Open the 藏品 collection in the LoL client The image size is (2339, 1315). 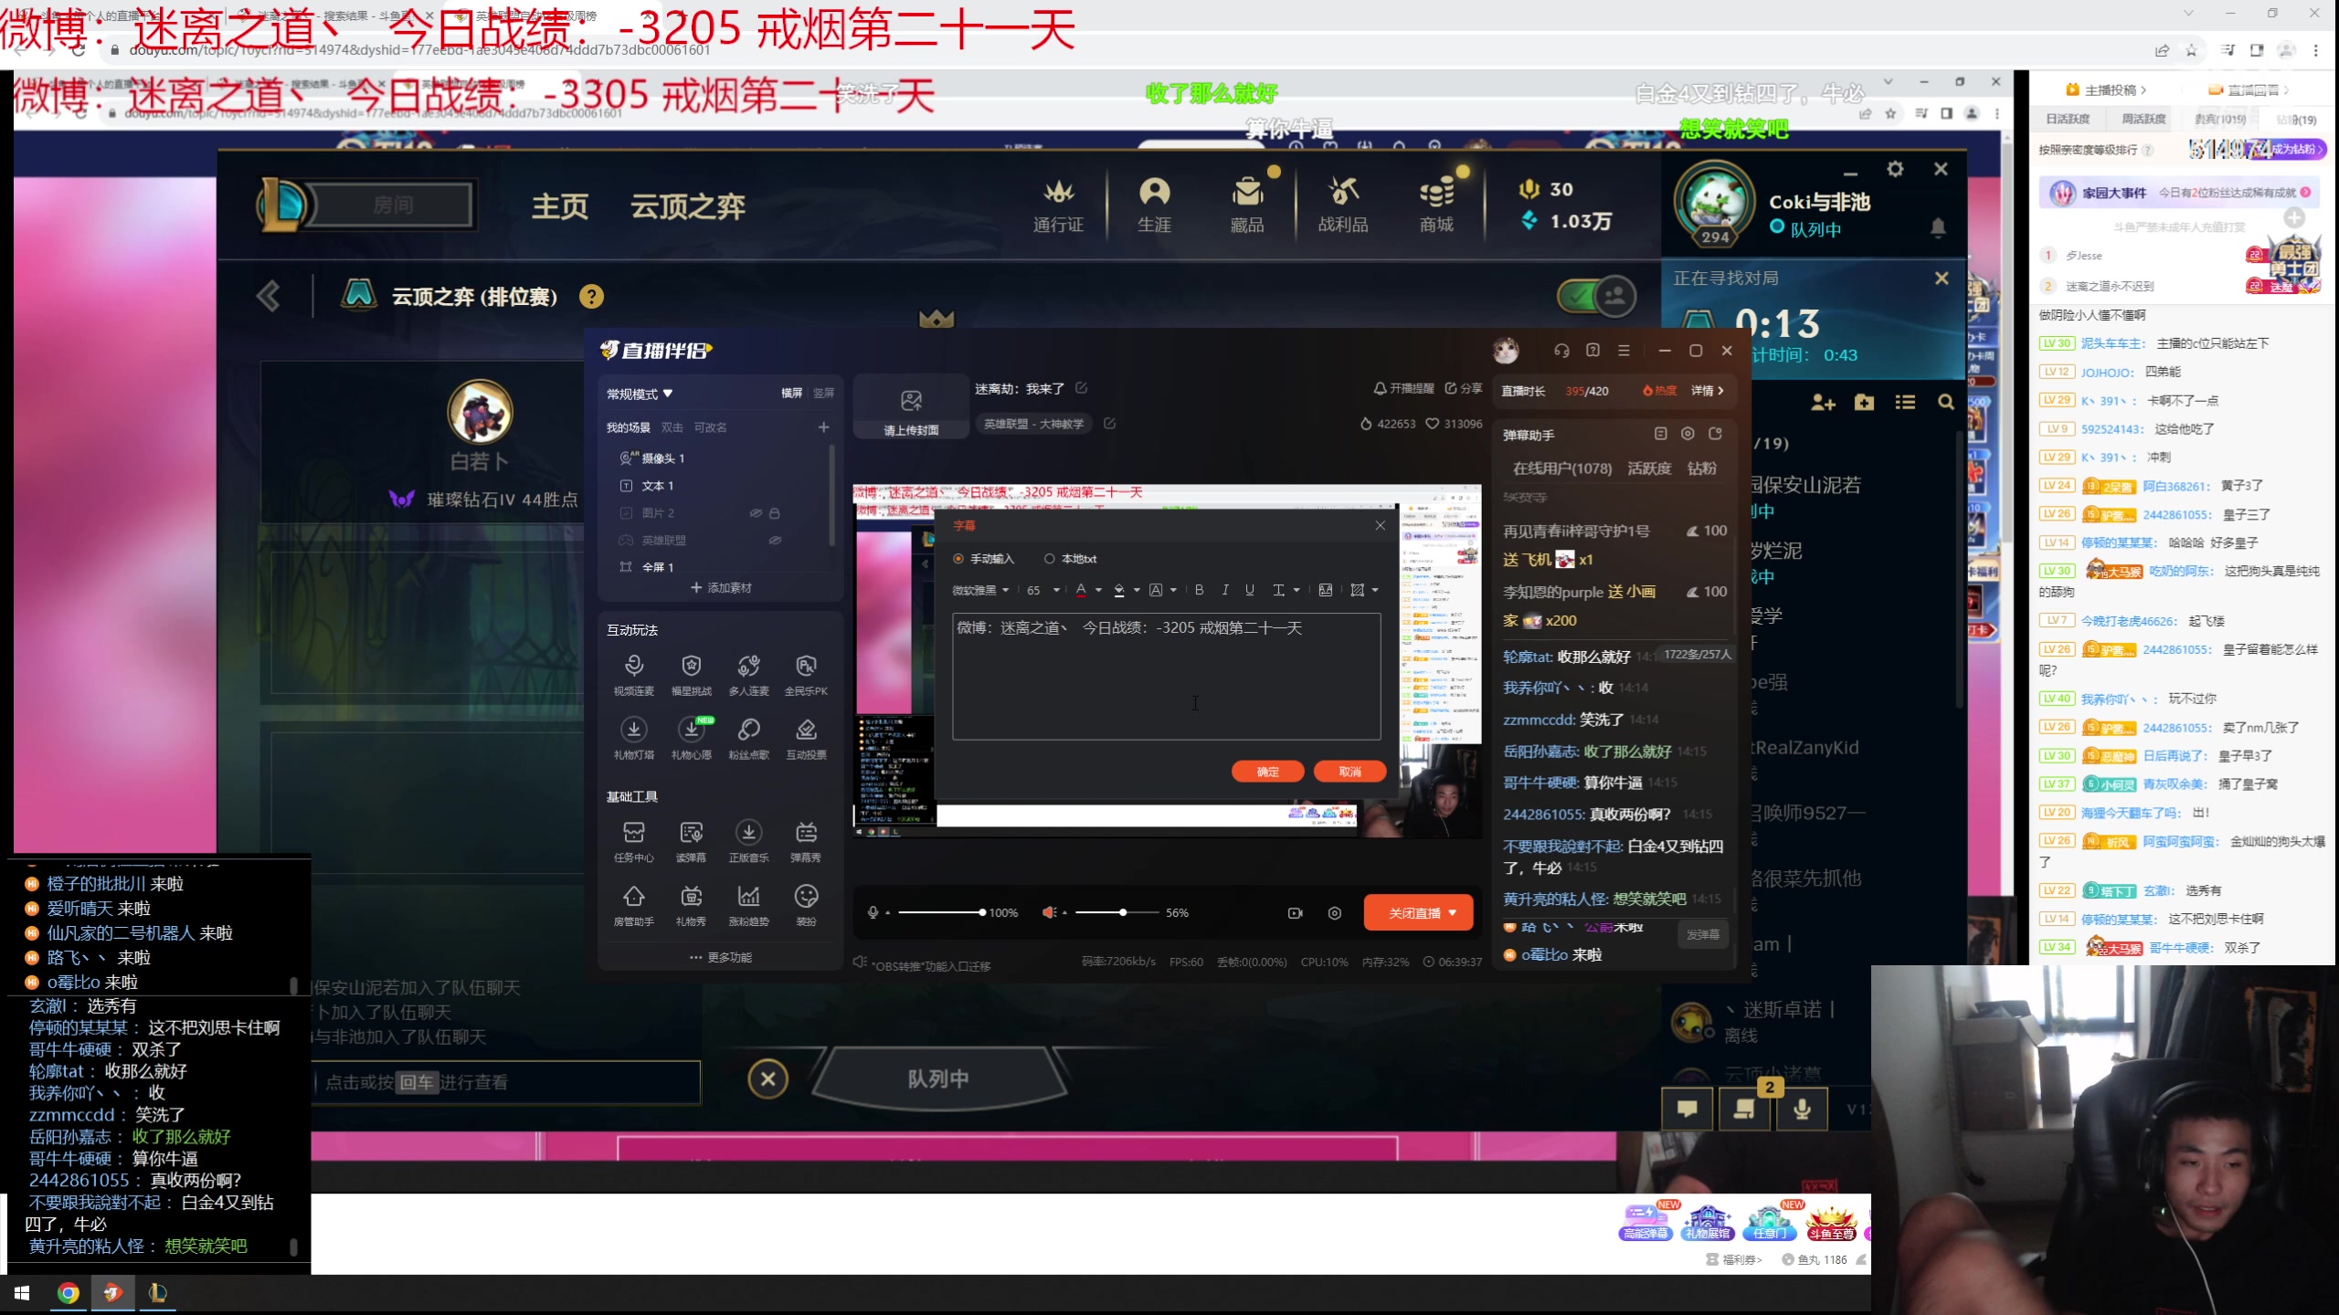click(1248, 203)
